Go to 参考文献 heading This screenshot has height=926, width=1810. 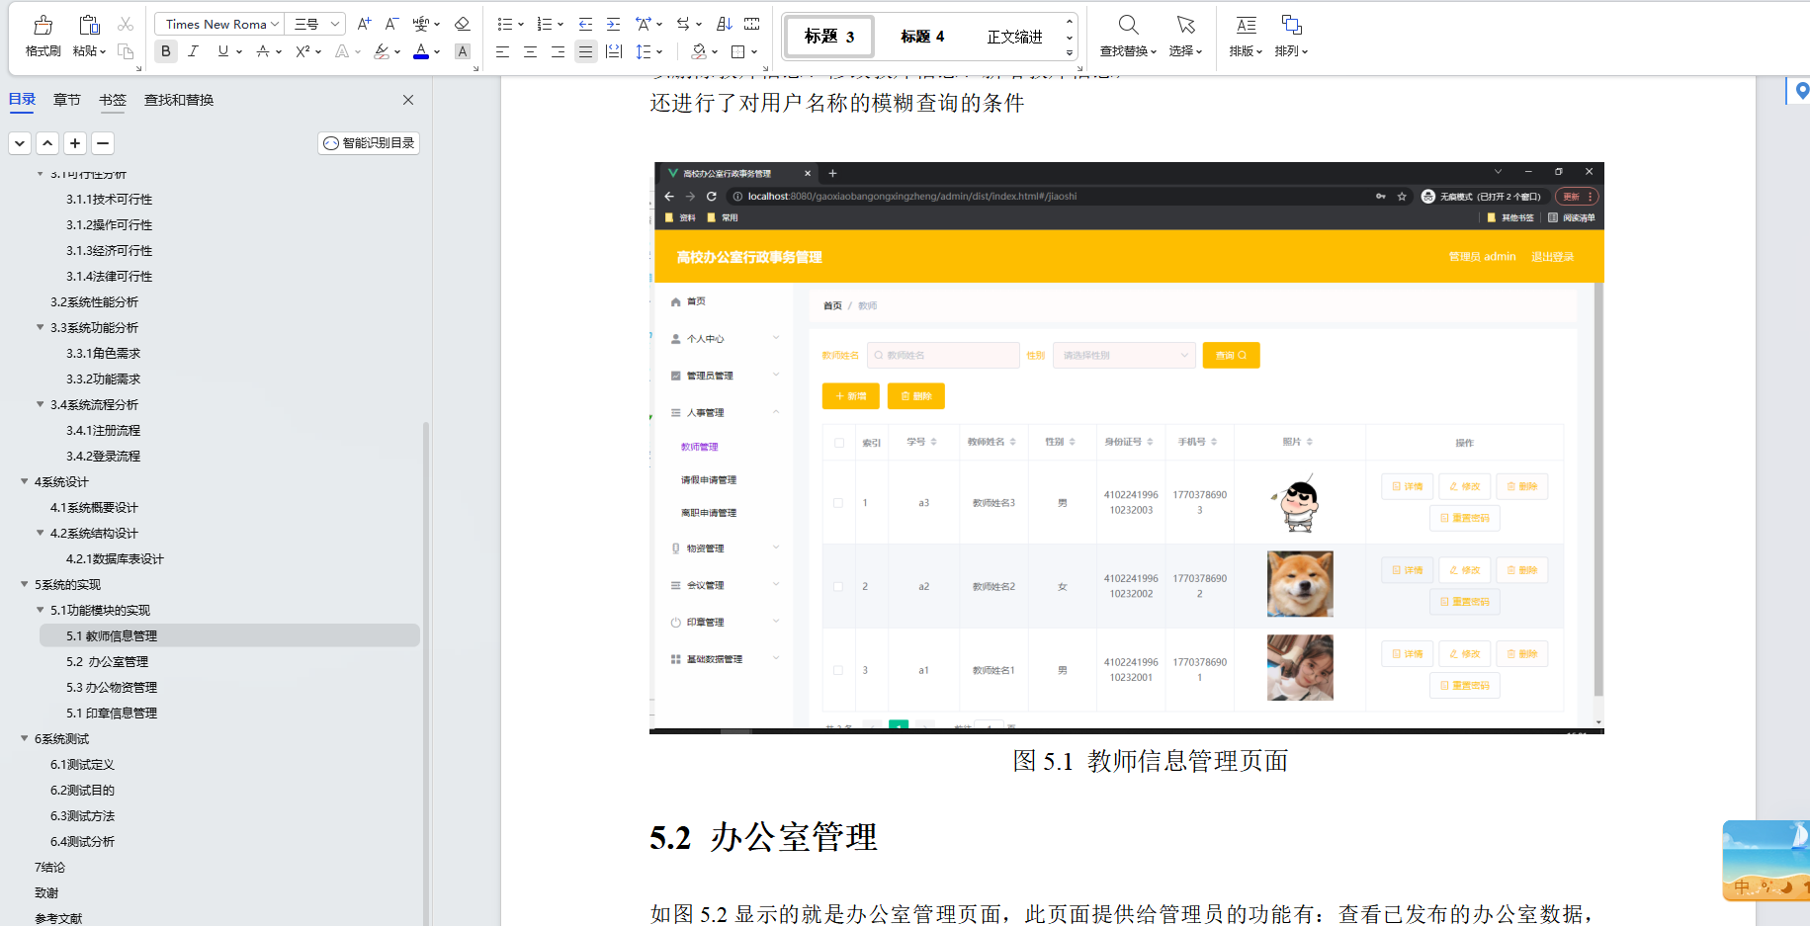click(58, 918)
